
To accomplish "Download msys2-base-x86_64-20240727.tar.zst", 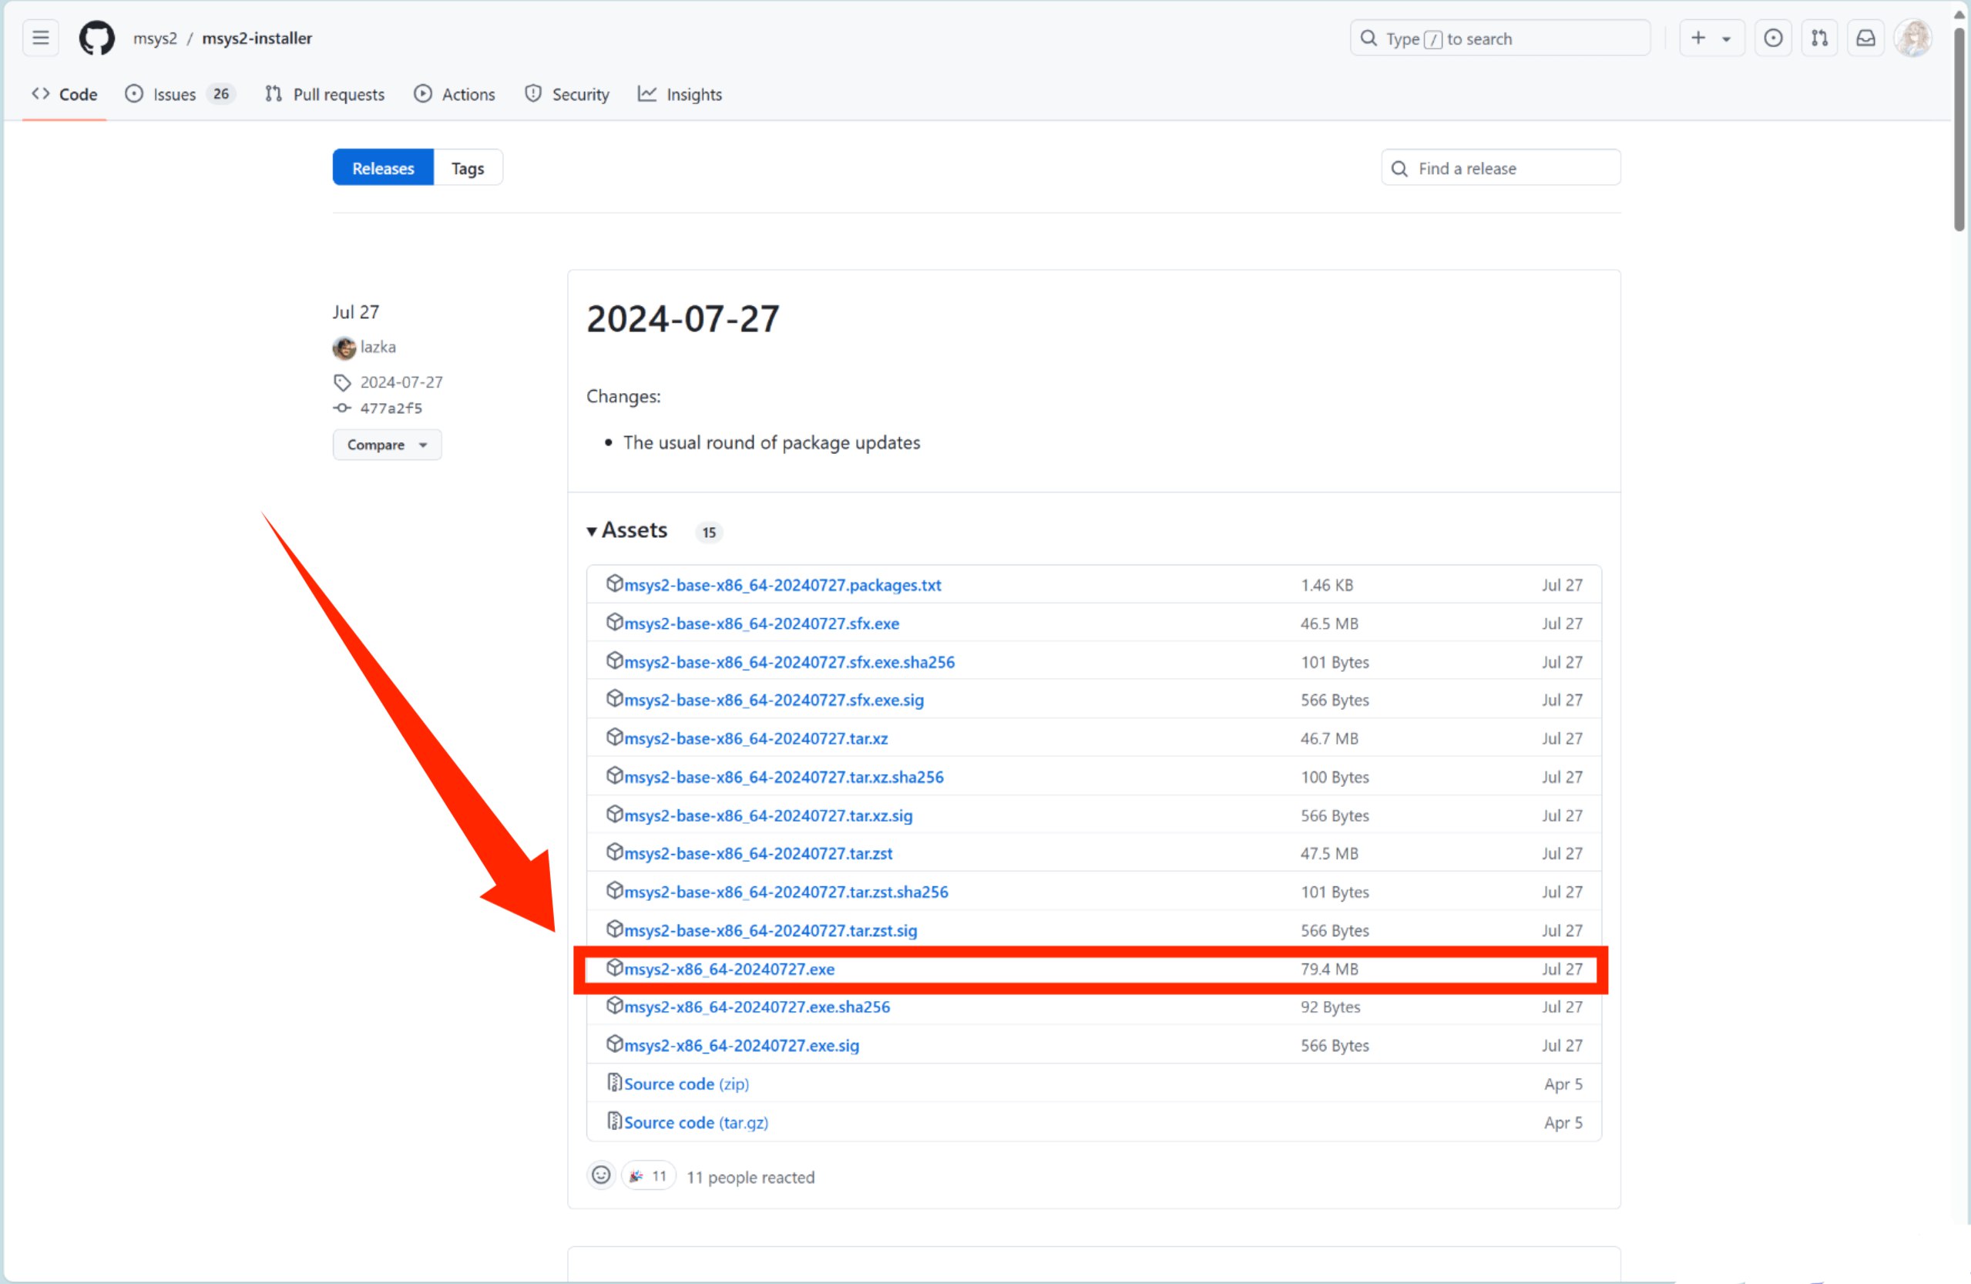I will pos(759,853).
